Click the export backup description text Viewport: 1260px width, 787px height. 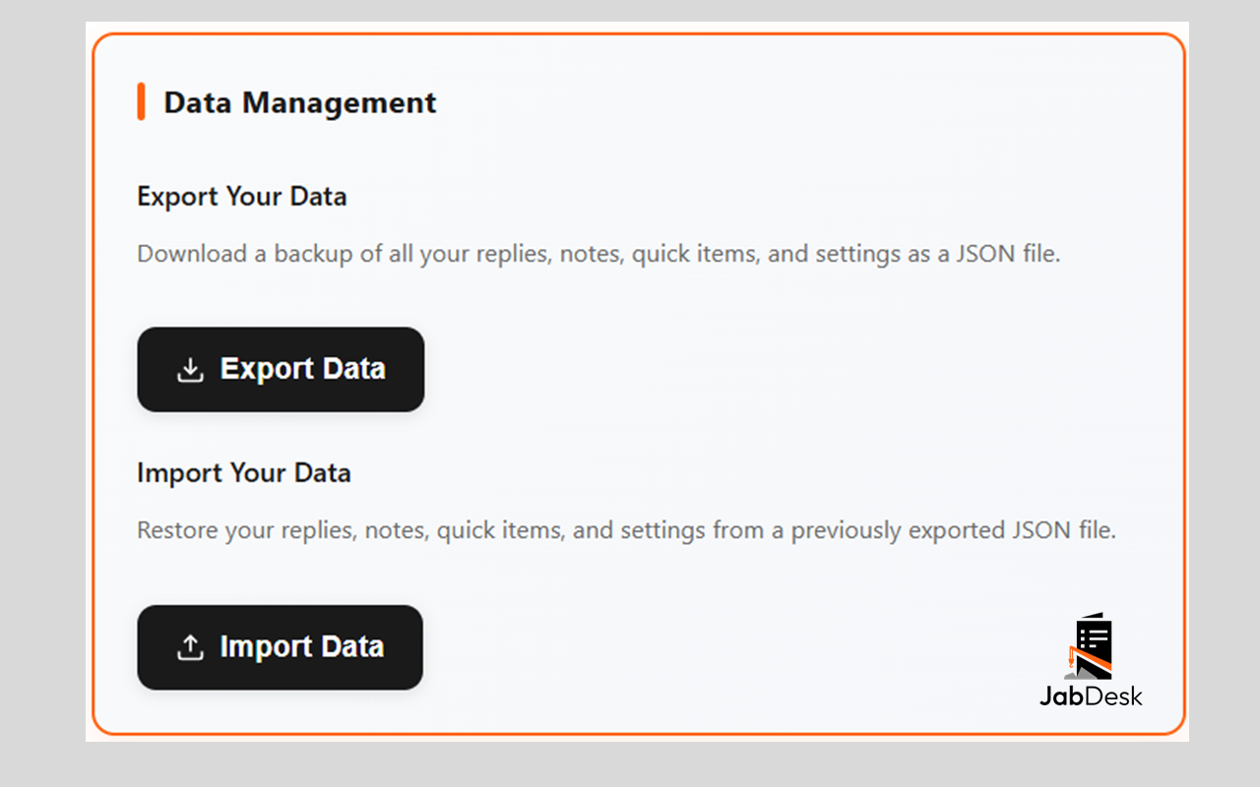[x=598, y=254]
